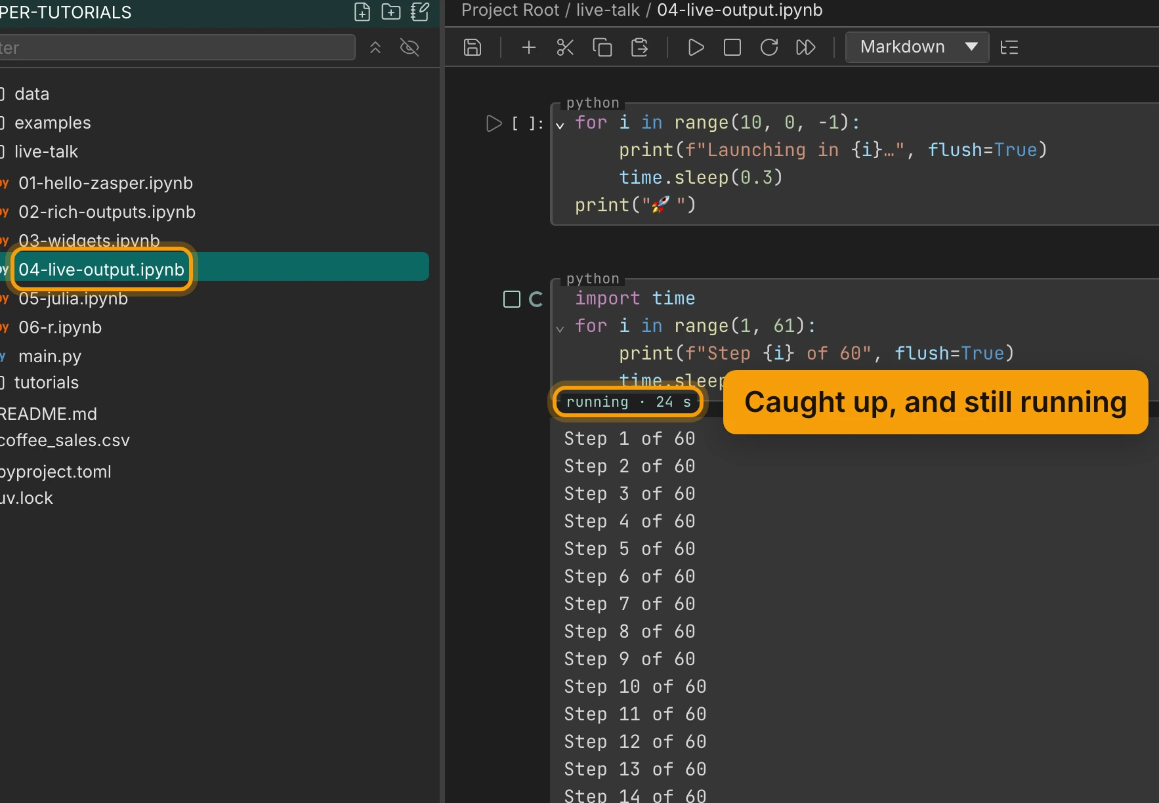Run the current cell from toolbar
The image size is (1159, 803).
pyautogui.click(x=696, y=47)
